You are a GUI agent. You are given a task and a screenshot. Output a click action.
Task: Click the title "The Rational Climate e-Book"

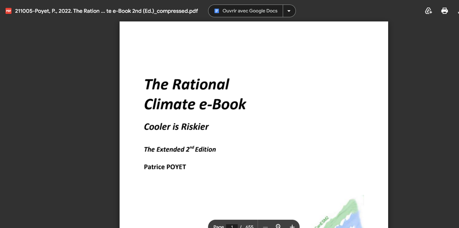(195, 94)
